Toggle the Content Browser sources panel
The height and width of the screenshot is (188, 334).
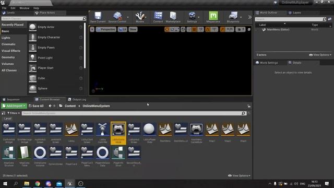click(4, 113)
